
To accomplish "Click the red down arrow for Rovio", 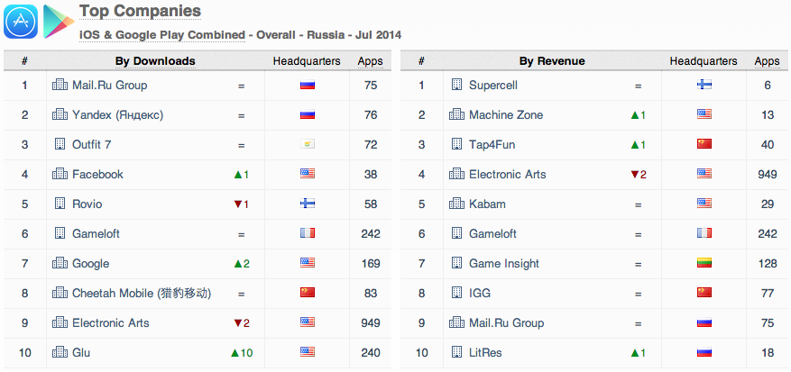I will click(x=236, y=204).
